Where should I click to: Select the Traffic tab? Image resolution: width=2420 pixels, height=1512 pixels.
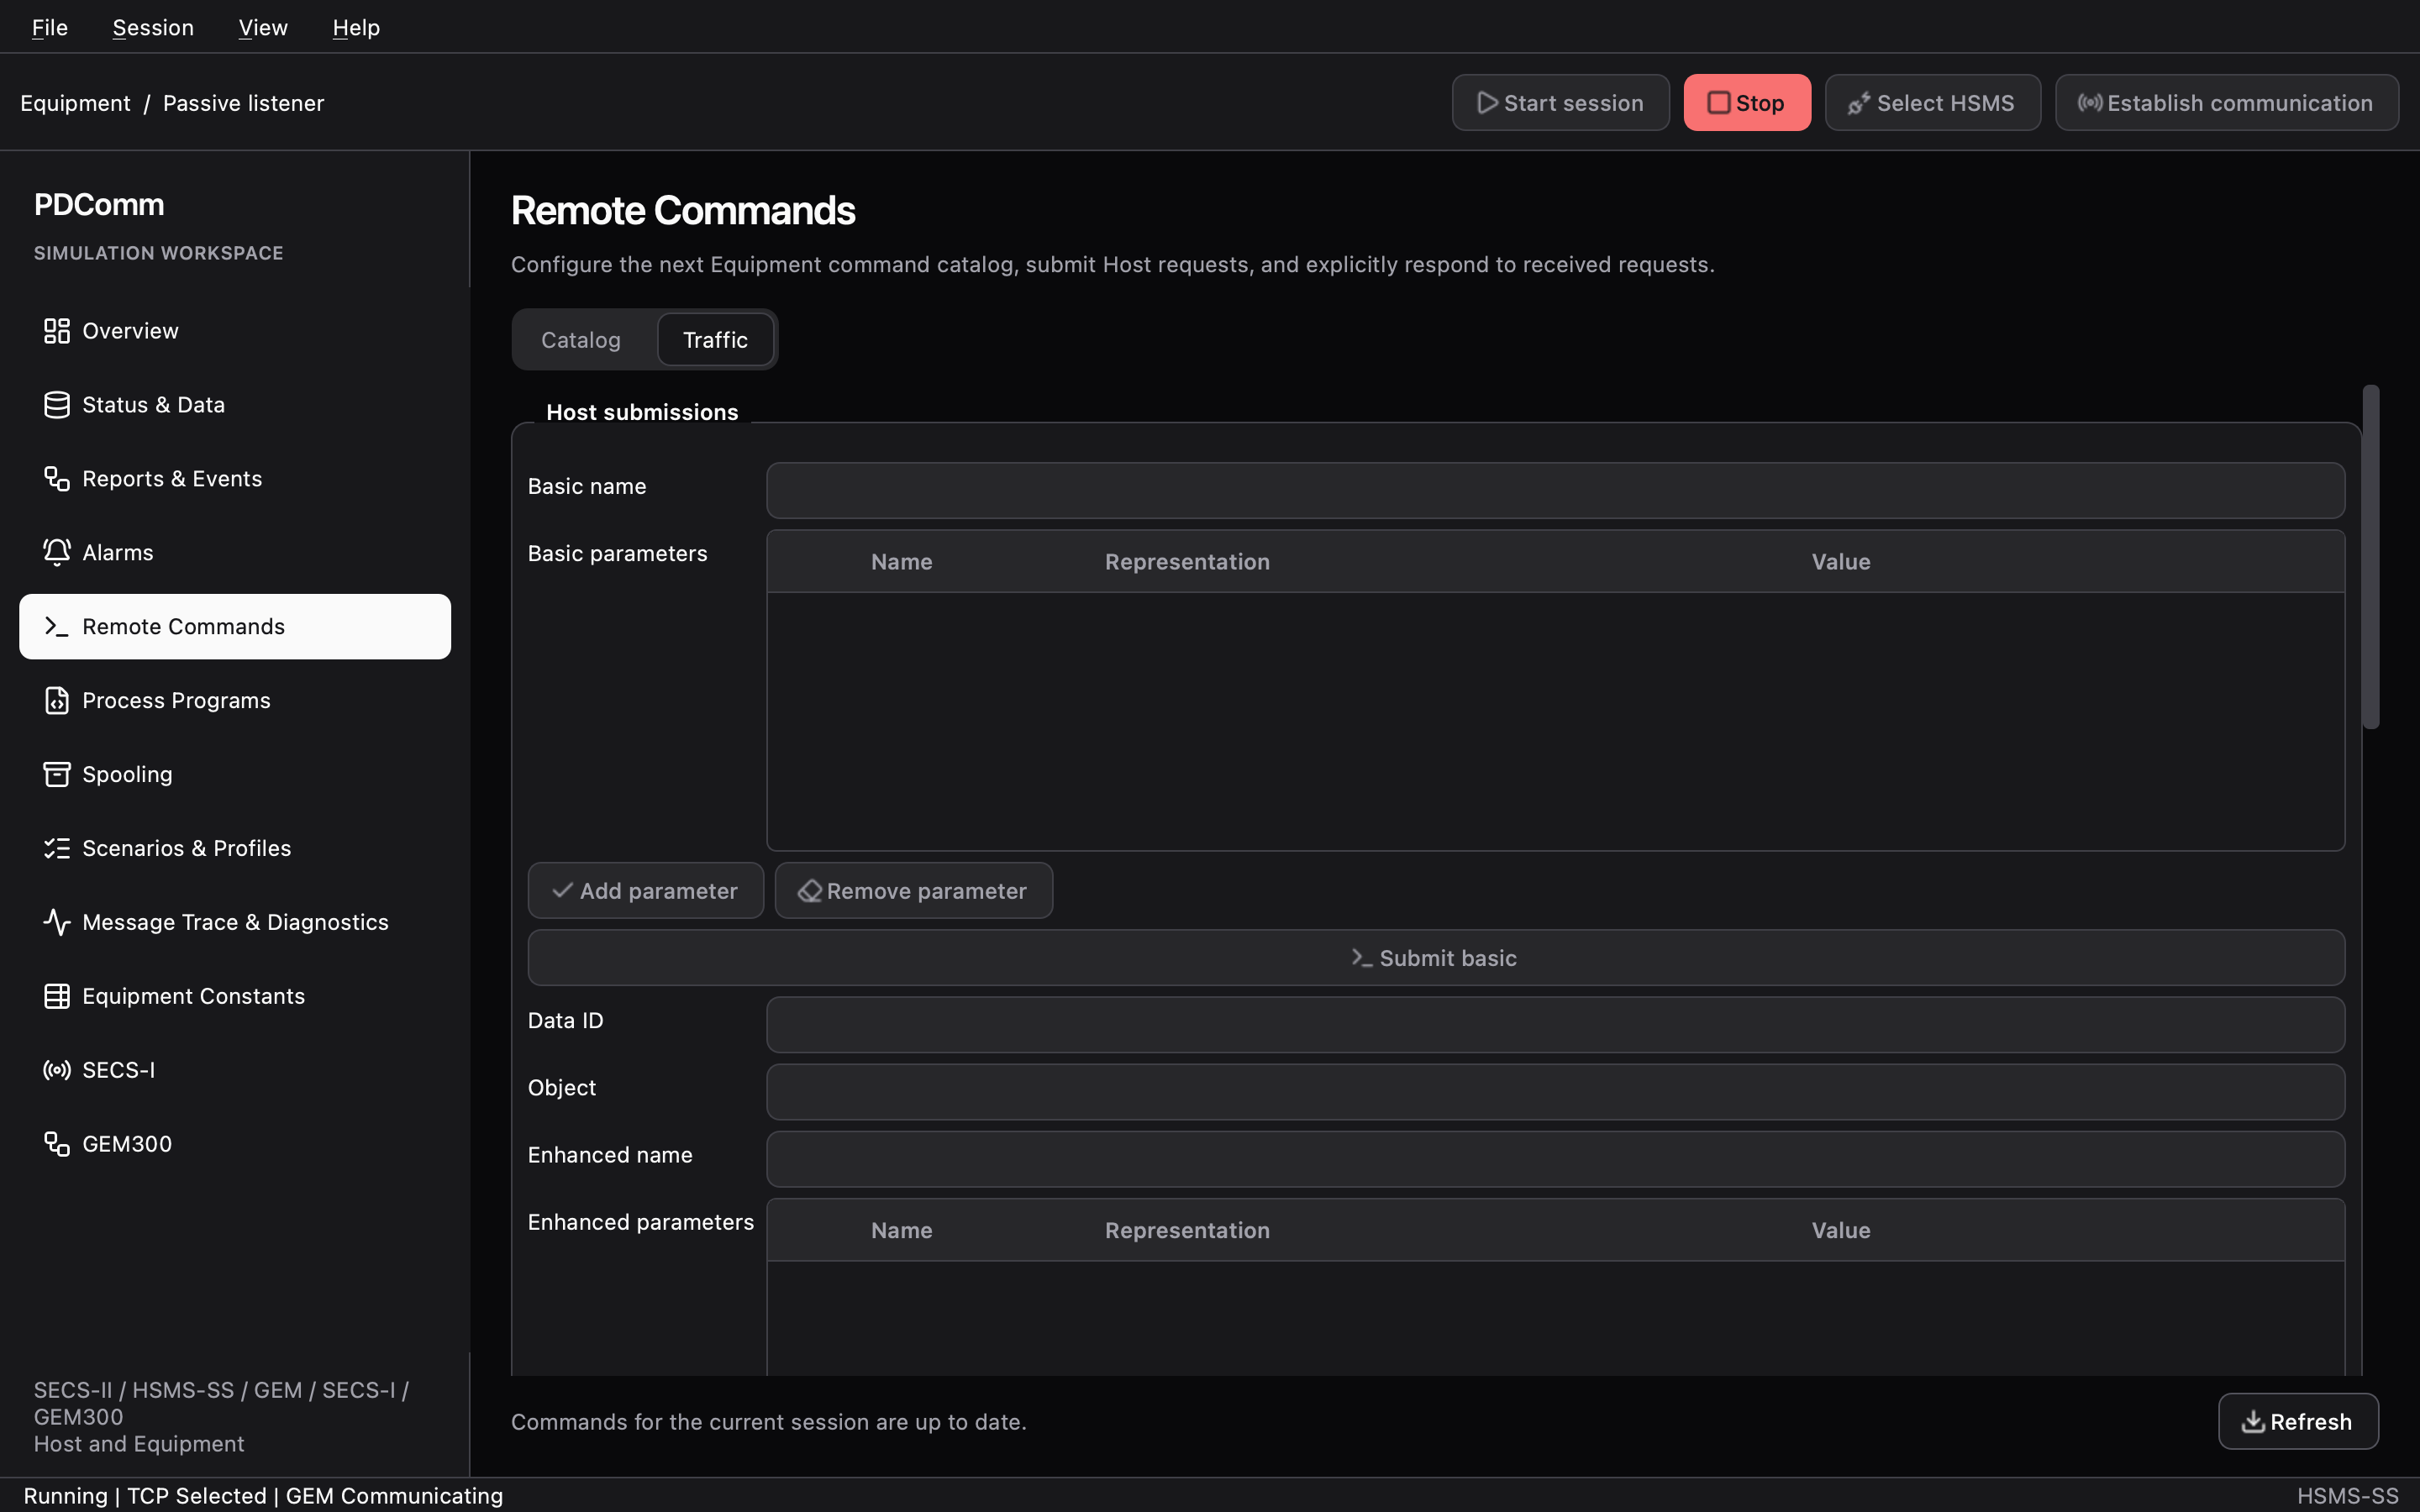coord(715,340)
